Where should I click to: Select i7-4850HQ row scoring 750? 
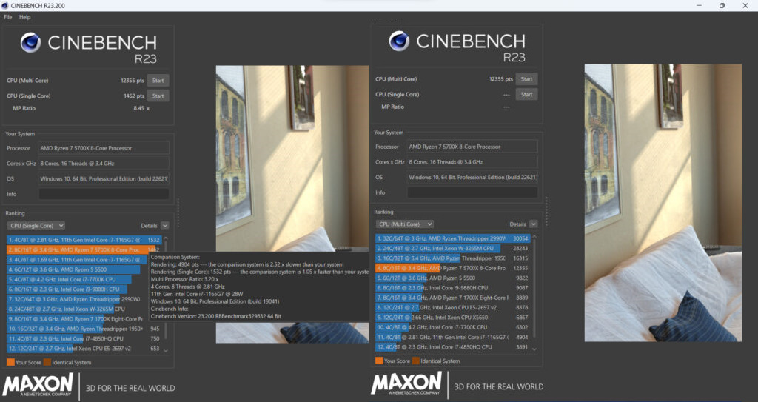point(84,338)
